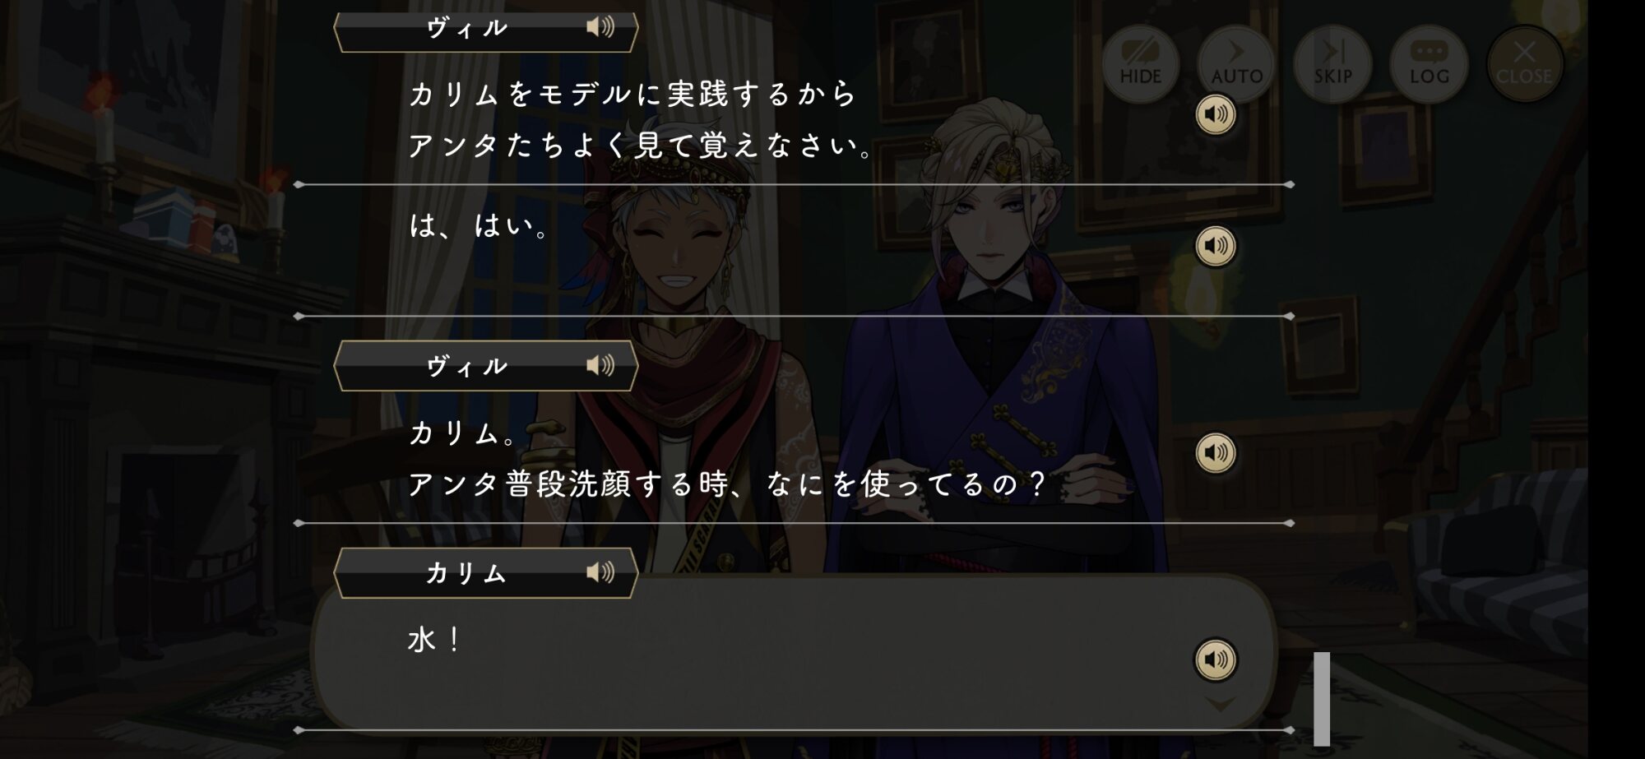This screenshot has height=759, width=1645.
Task: Tap speaker icon in top ヴィル name tag
Action: 600,27
